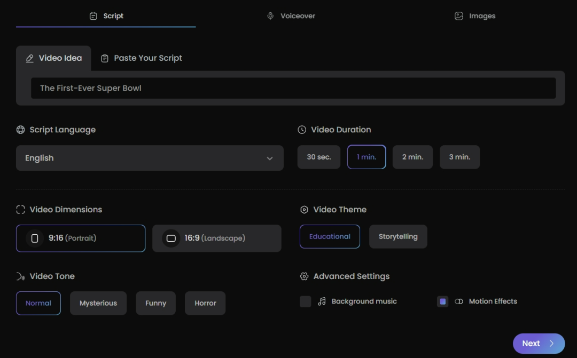This screenshot has height=358, width=577.
Task: Open the Images tab
Action: (x=474, y=16)
